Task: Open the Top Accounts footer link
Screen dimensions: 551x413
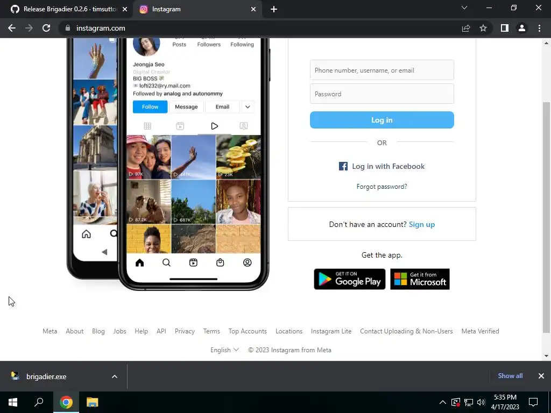Action: 248,331
